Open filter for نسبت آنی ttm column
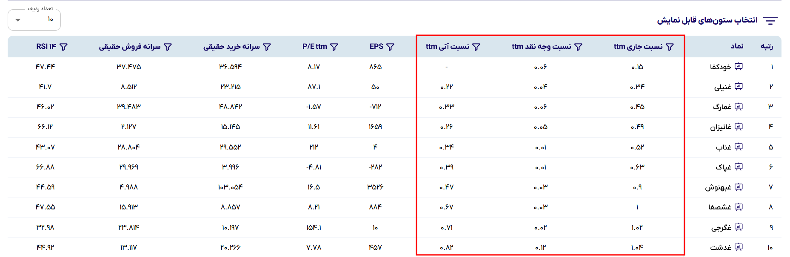This screenshot has width=790, height=257. [x=476, y=47]
